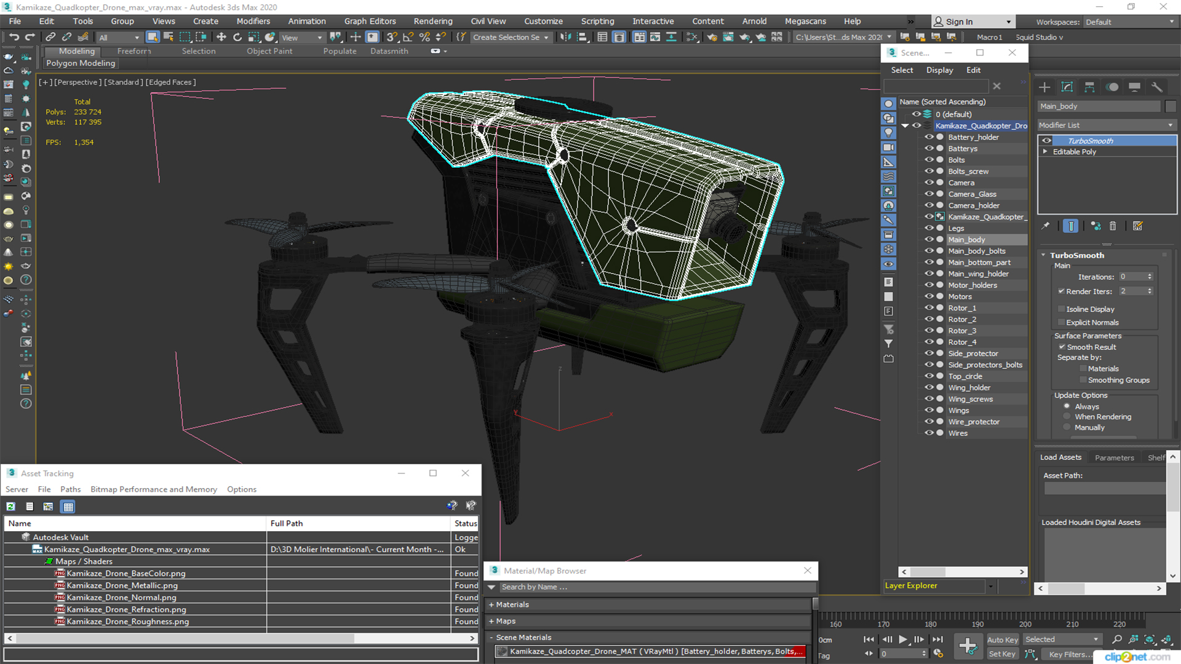The width and height of the screenshot is (1181, 664).
Task: Expand the Editable Poly stack entry
Action: click(x=1045, y=152)
